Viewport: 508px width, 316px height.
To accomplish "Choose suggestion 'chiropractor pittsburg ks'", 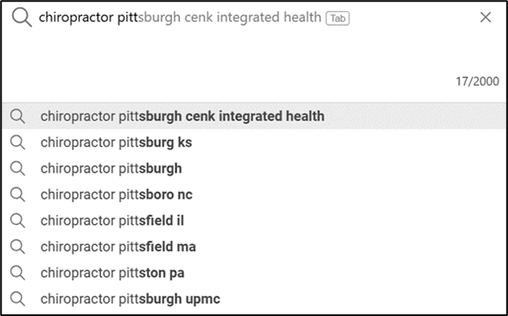I will pyautogui.click(x=254, y=143).
